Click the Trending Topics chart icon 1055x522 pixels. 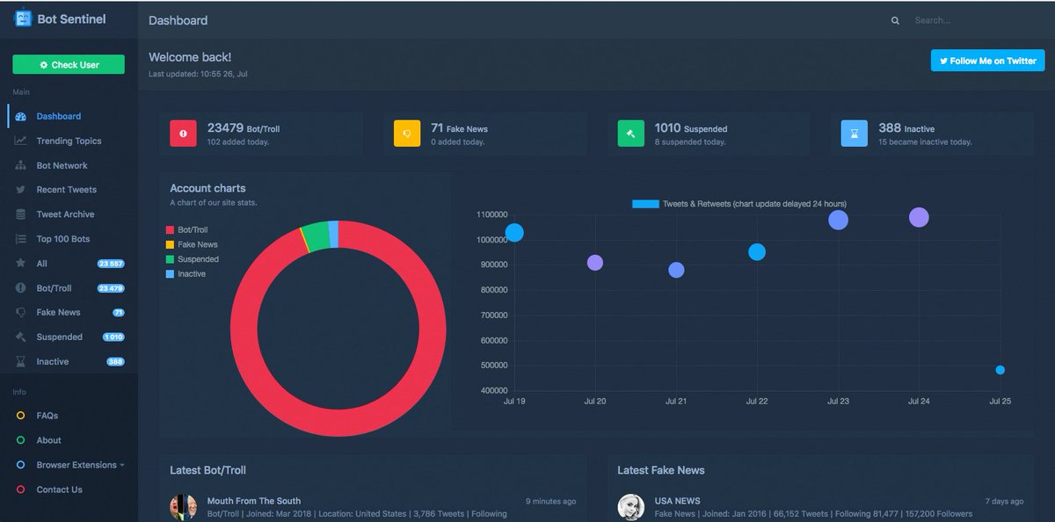(x=20, y=141)
